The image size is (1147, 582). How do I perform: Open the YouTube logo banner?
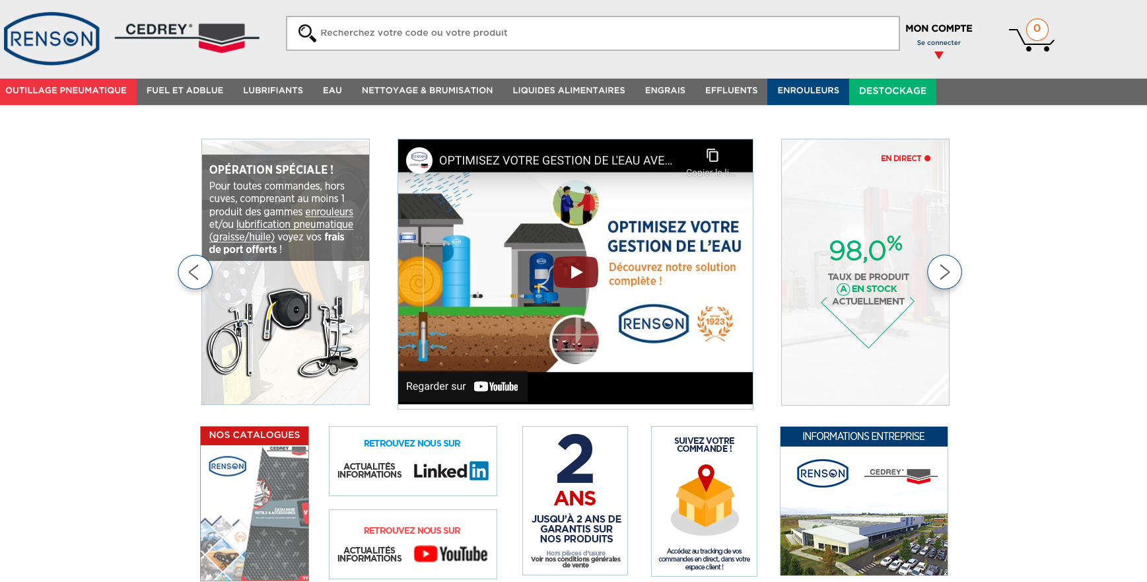pos(450,554)
